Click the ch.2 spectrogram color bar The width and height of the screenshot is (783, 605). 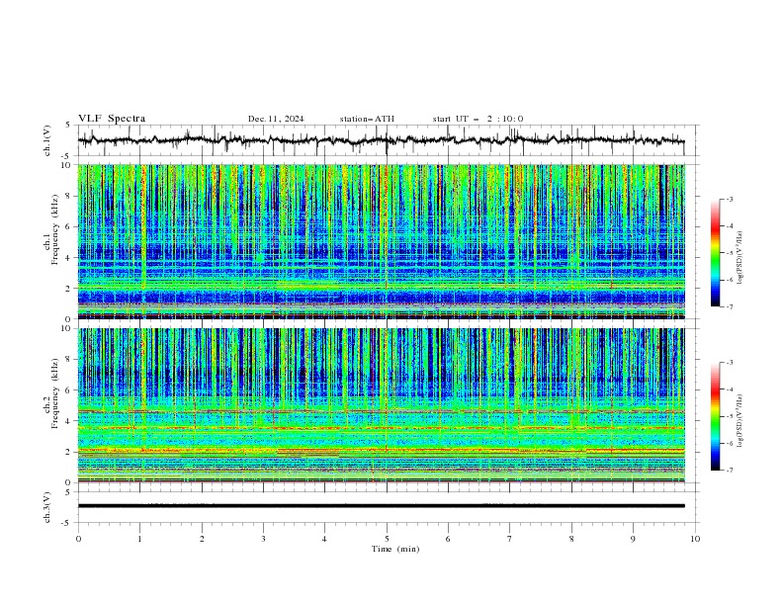pos(715,416)
